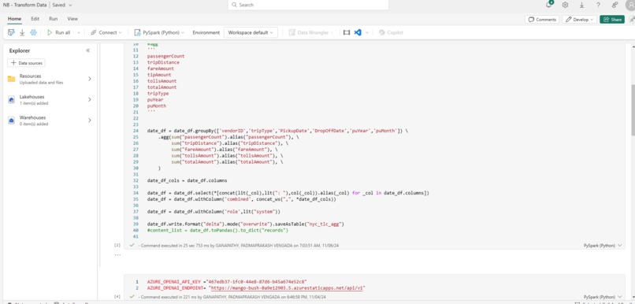The height and width of the screenshot is (304, 635).
Task: Switch to the View tab
Action: [x=72, y=19]
